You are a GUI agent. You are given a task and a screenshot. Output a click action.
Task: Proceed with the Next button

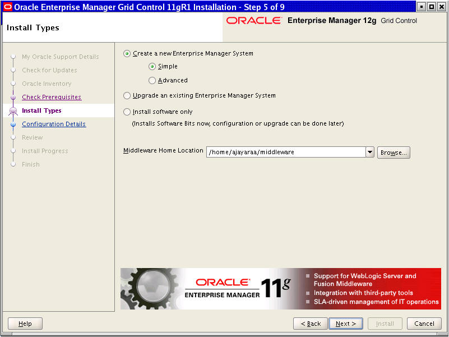coord(346,324)
